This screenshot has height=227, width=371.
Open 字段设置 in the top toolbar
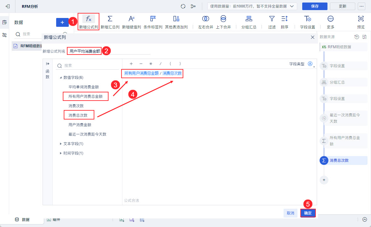click(307, 19)
